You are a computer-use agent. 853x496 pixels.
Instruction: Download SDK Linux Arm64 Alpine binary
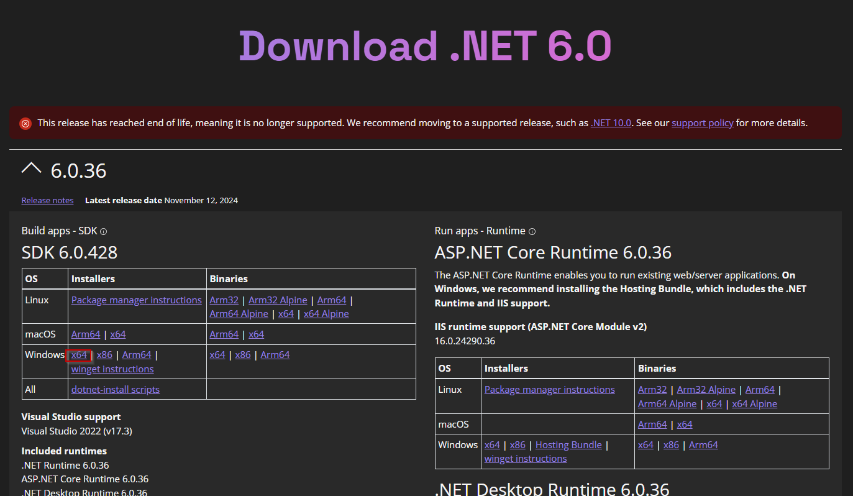point(239,314)
